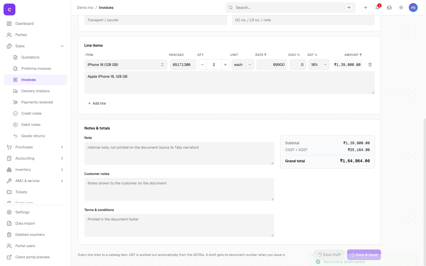Click the Demo Inc breadcrumb link
Image resolution: width=426 pixels, height=266 pixels.
click(85, 8)
